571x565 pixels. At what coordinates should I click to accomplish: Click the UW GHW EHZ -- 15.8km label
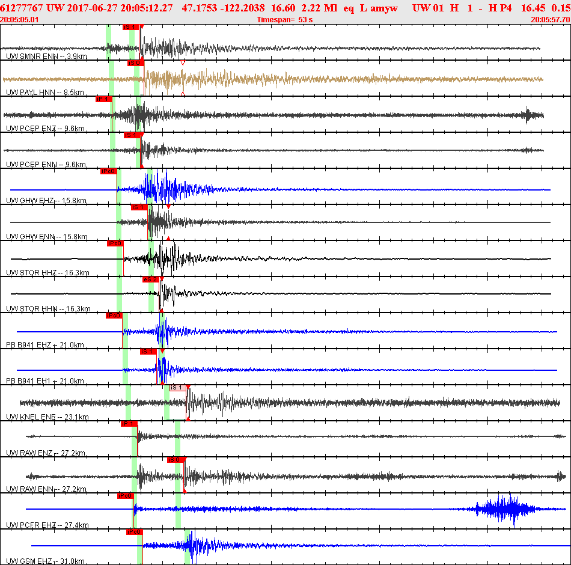46,200
